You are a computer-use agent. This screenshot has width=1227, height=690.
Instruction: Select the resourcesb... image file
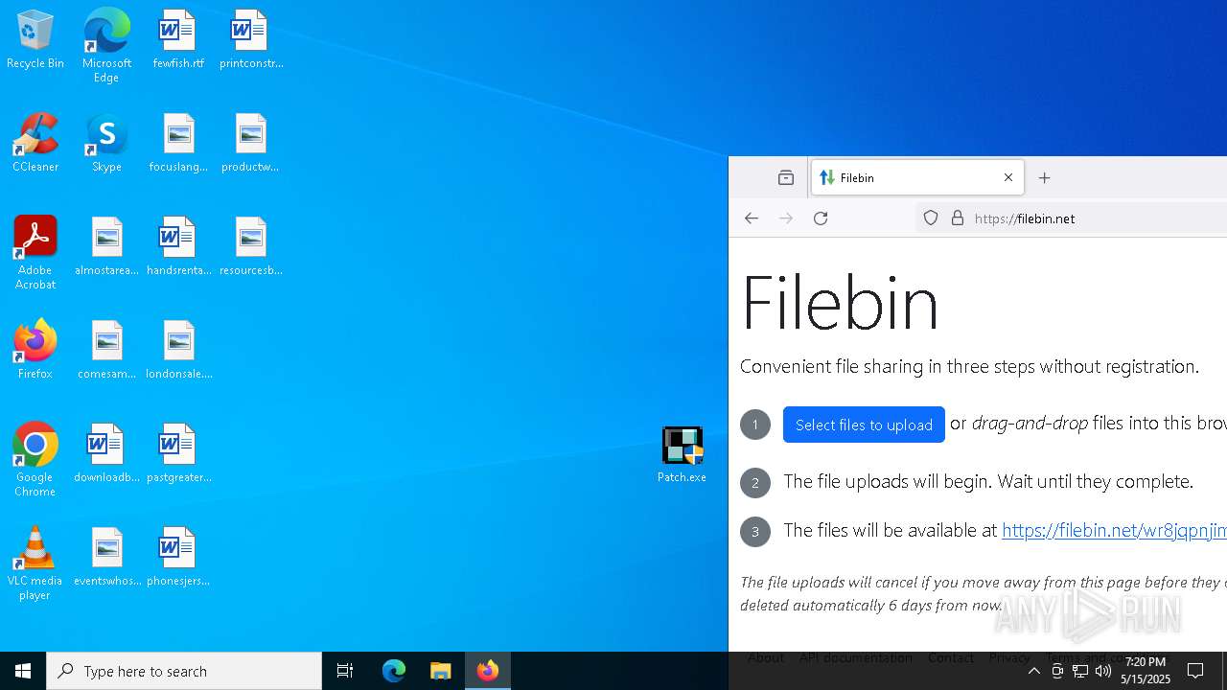coord(250,247)
